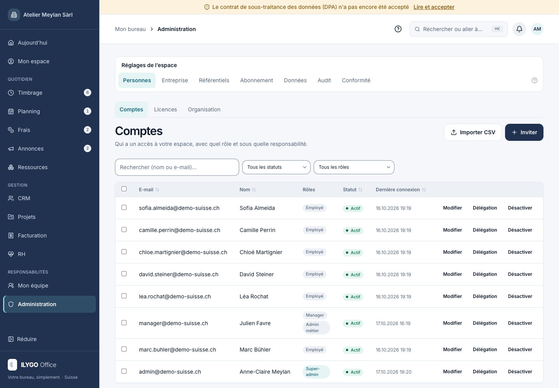Screen dimensions: 559x388
Task: Open Timbrage clock icon in sidebar
Action: click(11, 93)
